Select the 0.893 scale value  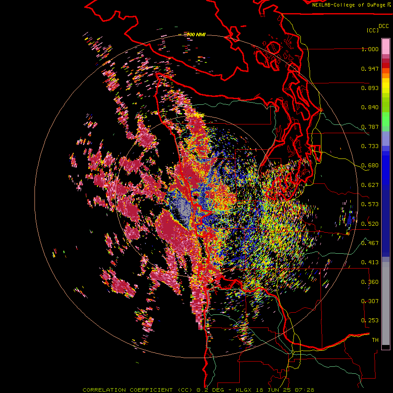coord(370,88)
